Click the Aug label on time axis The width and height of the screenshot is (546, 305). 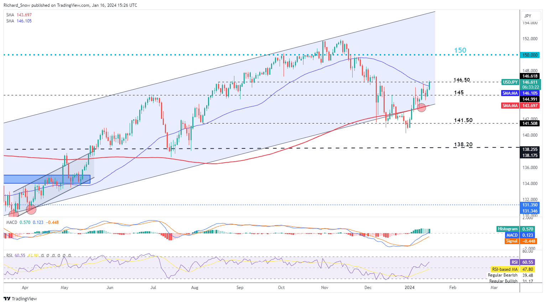[194, 287]
